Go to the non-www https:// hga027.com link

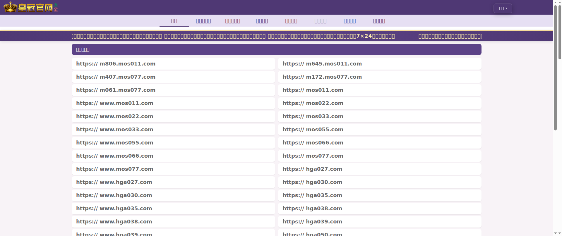point(380,169)
